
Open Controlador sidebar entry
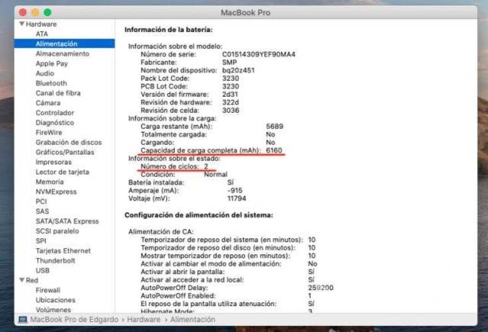pyautogui.click(x=55, y=113)
